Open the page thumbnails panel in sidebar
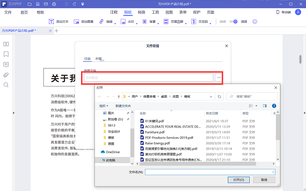 click(6, 44)
